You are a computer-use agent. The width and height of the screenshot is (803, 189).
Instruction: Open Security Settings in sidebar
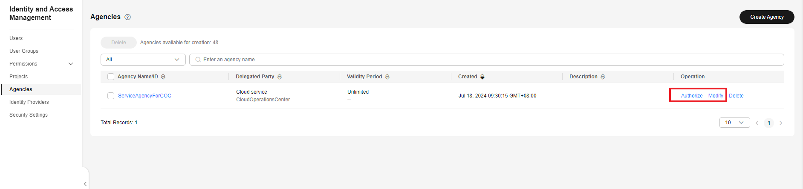pyautogui.click(x=29, y=115)
